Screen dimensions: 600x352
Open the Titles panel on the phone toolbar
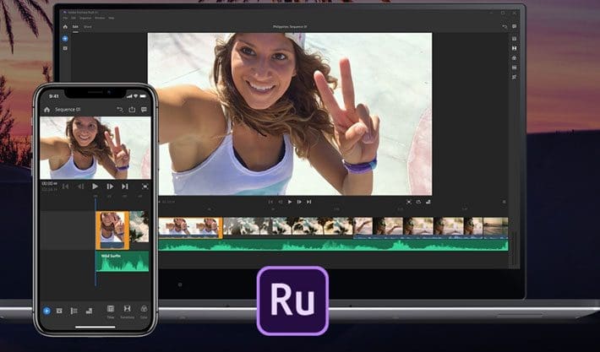click(111, 311)
